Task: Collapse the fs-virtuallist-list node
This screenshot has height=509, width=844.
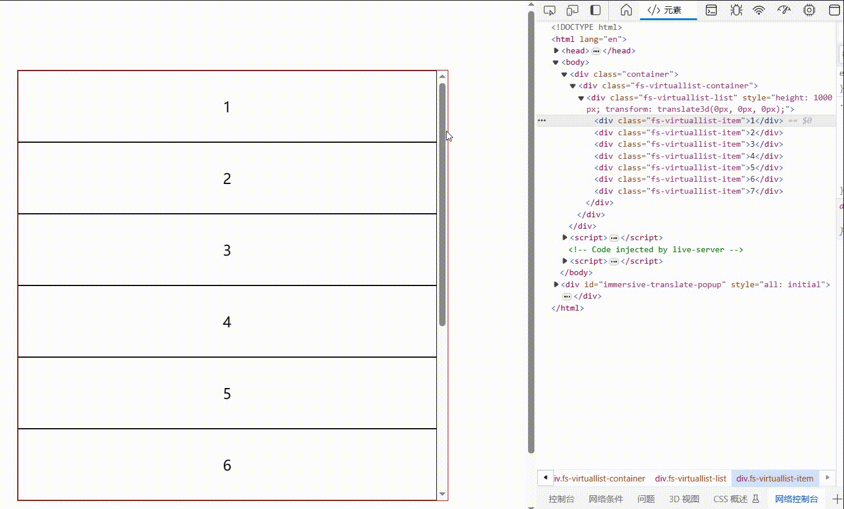Action: pos(581,98)
